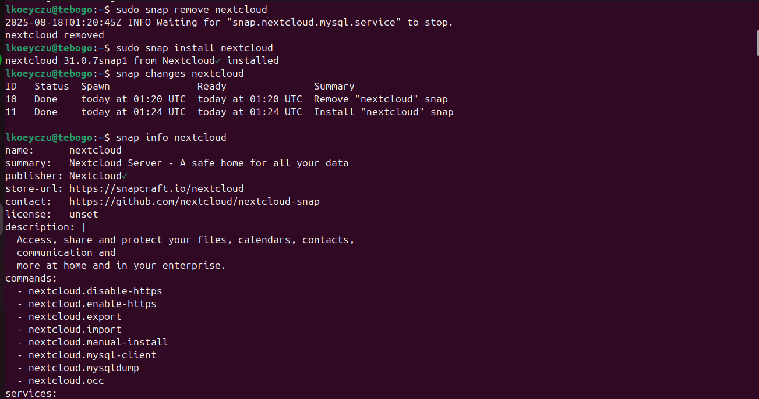The height and width of the screenshot is (399, 759).
Task: Open the snapcraft.io/nextcloud store URL
Action: (157, 188)
